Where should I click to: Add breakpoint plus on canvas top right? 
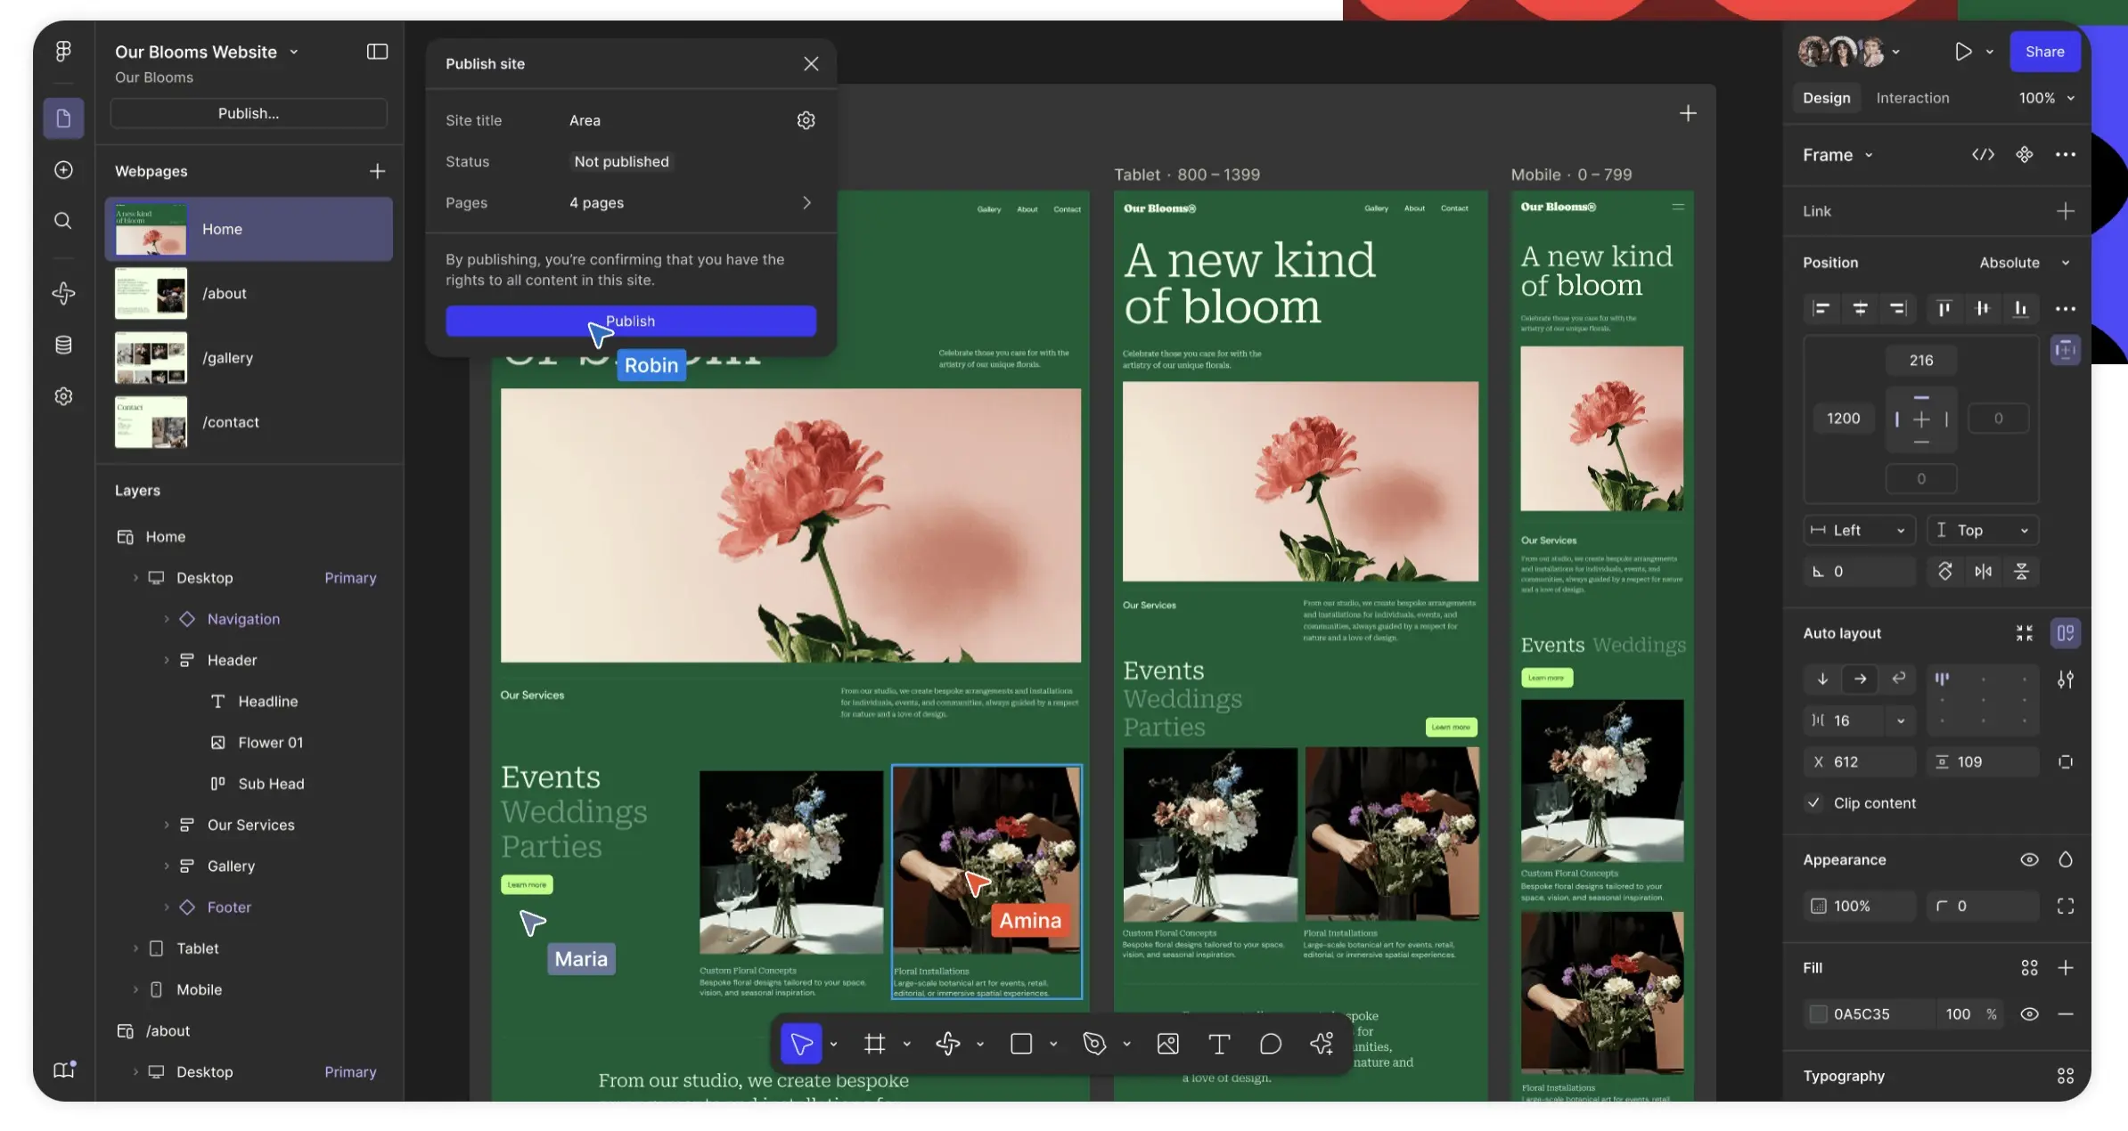(1688, 114)
